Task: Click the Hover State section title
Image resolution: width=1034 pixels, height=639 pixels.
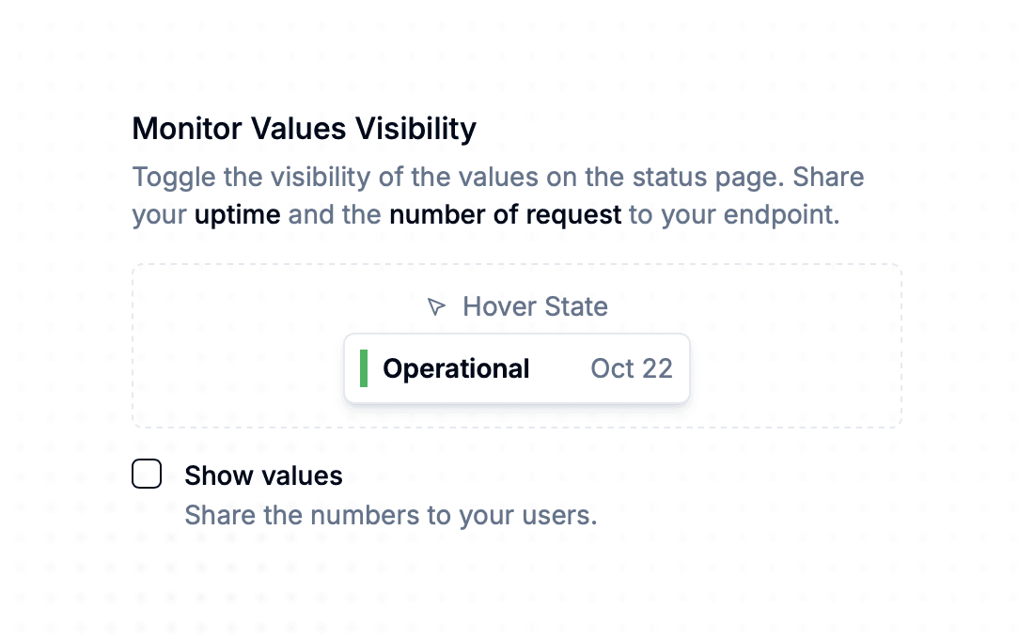Action: tap(535, 305)
